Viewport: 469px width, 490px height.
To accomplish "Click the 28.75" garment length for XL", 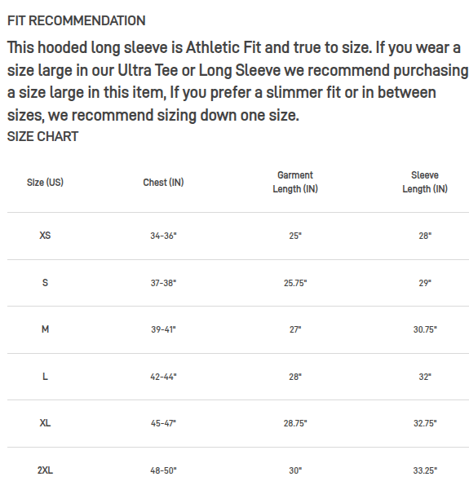I will [x=295, y=423].
